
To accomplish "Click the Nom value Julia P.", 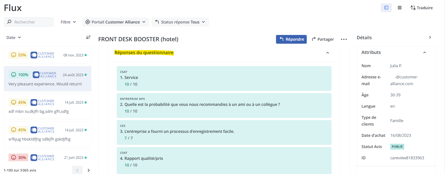I will pyautogui.click(x=396, y=66).
